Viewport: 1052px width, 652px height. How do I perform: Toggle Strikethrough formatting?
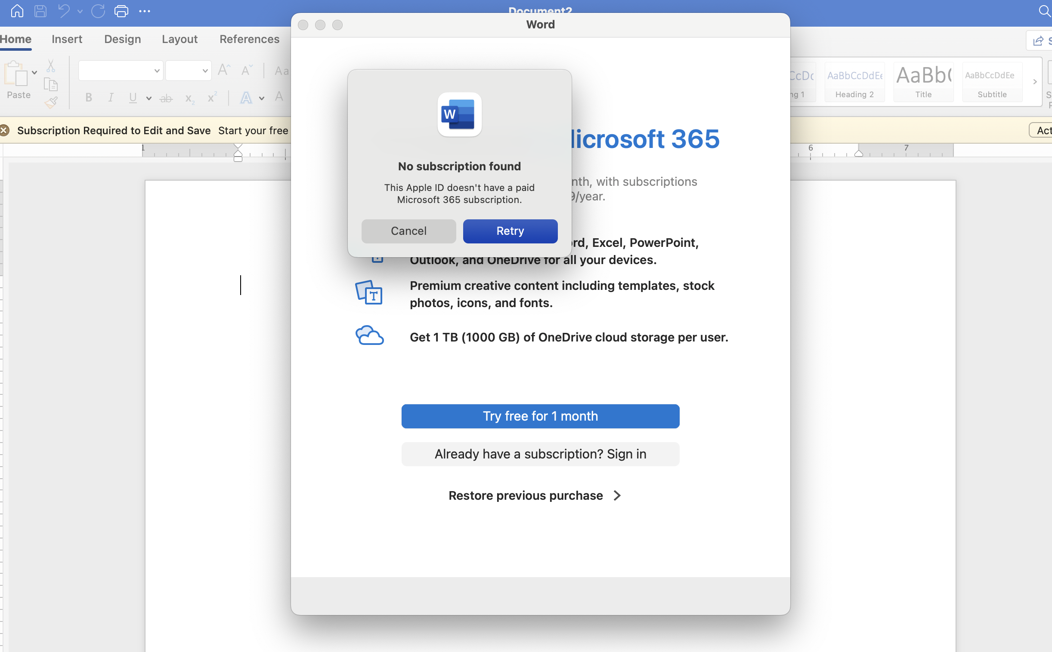(166, 99)
